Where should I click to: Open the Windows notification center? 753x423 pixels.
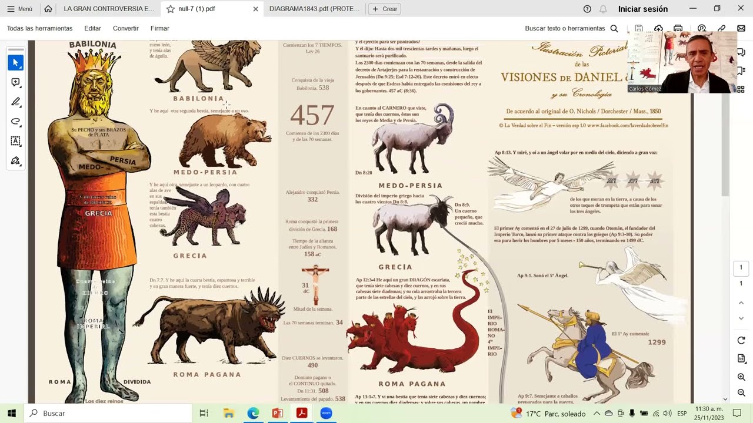point(738,413)
